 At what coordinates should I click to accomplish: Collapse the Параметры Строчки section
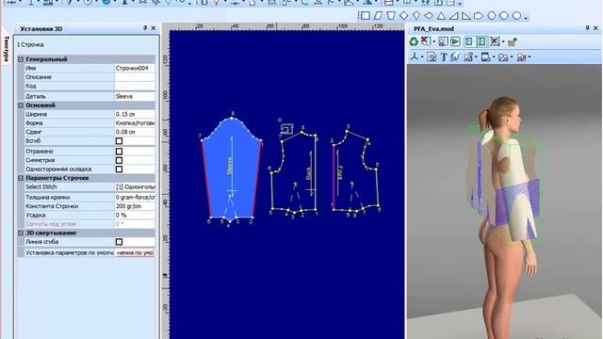21,178
